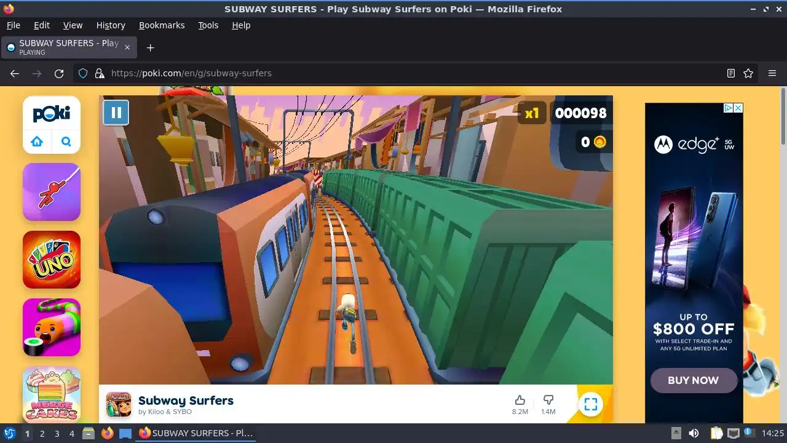
Task: Open Firefox hamburger menu
Action: 772,73
